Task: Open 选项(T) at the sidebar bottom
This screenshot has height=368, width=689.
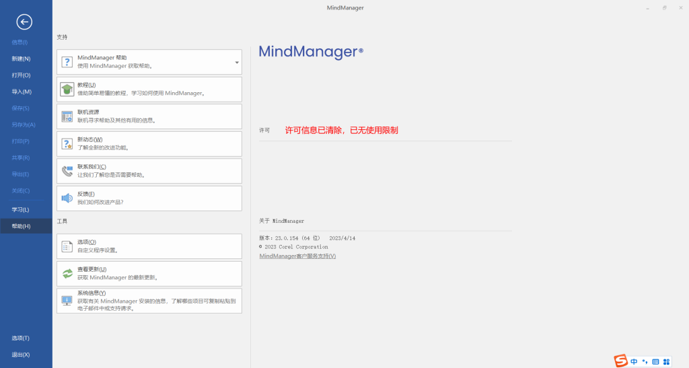Action: [20, 338]
